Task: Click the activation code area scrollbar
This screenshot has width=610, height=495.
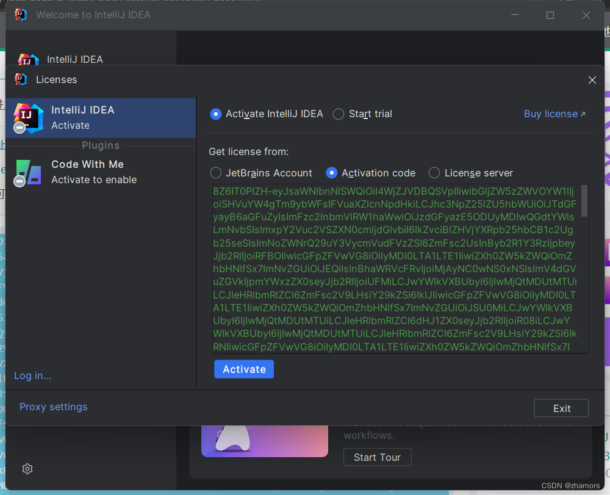Action: (x=584, y=201)
